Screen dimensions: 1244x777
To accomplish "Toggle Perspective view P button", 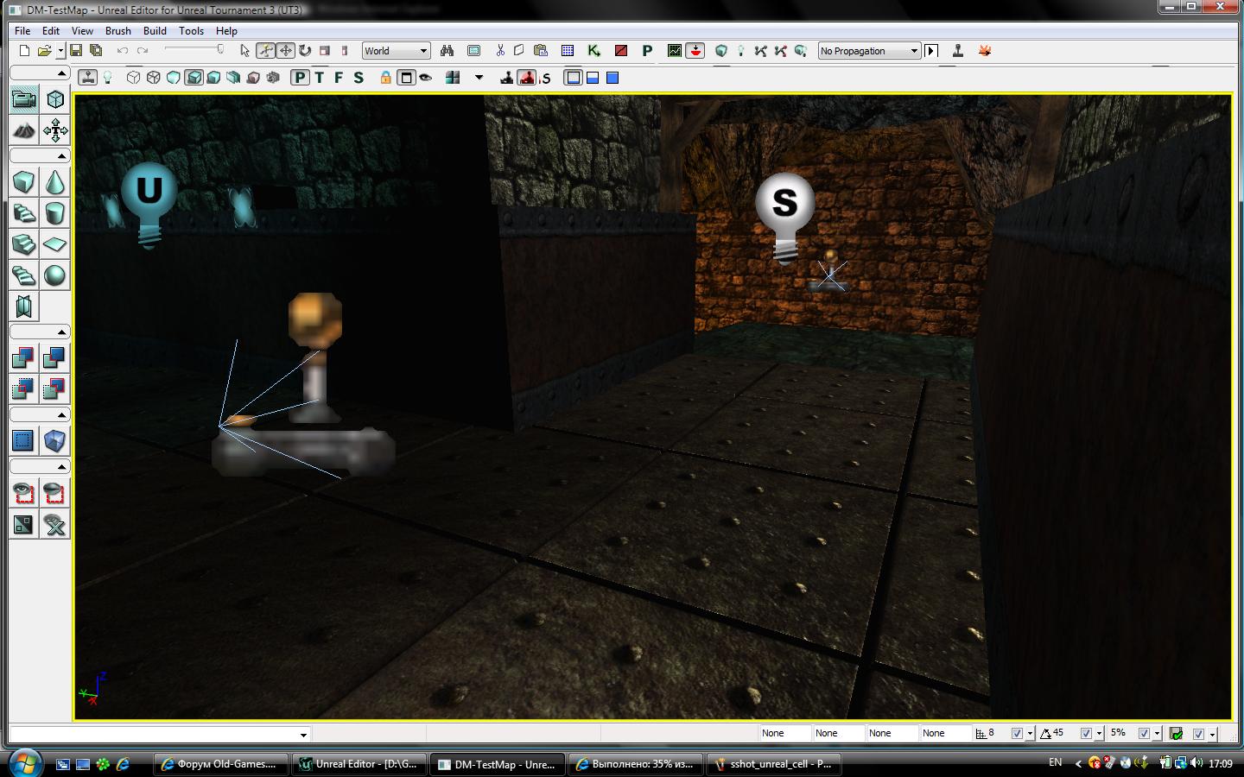I will click(x=300, y=78).
